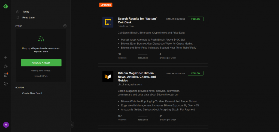Click the coindesk.com domain text
The width and height of the screenshot is (279, 132).
click(126, 26)
